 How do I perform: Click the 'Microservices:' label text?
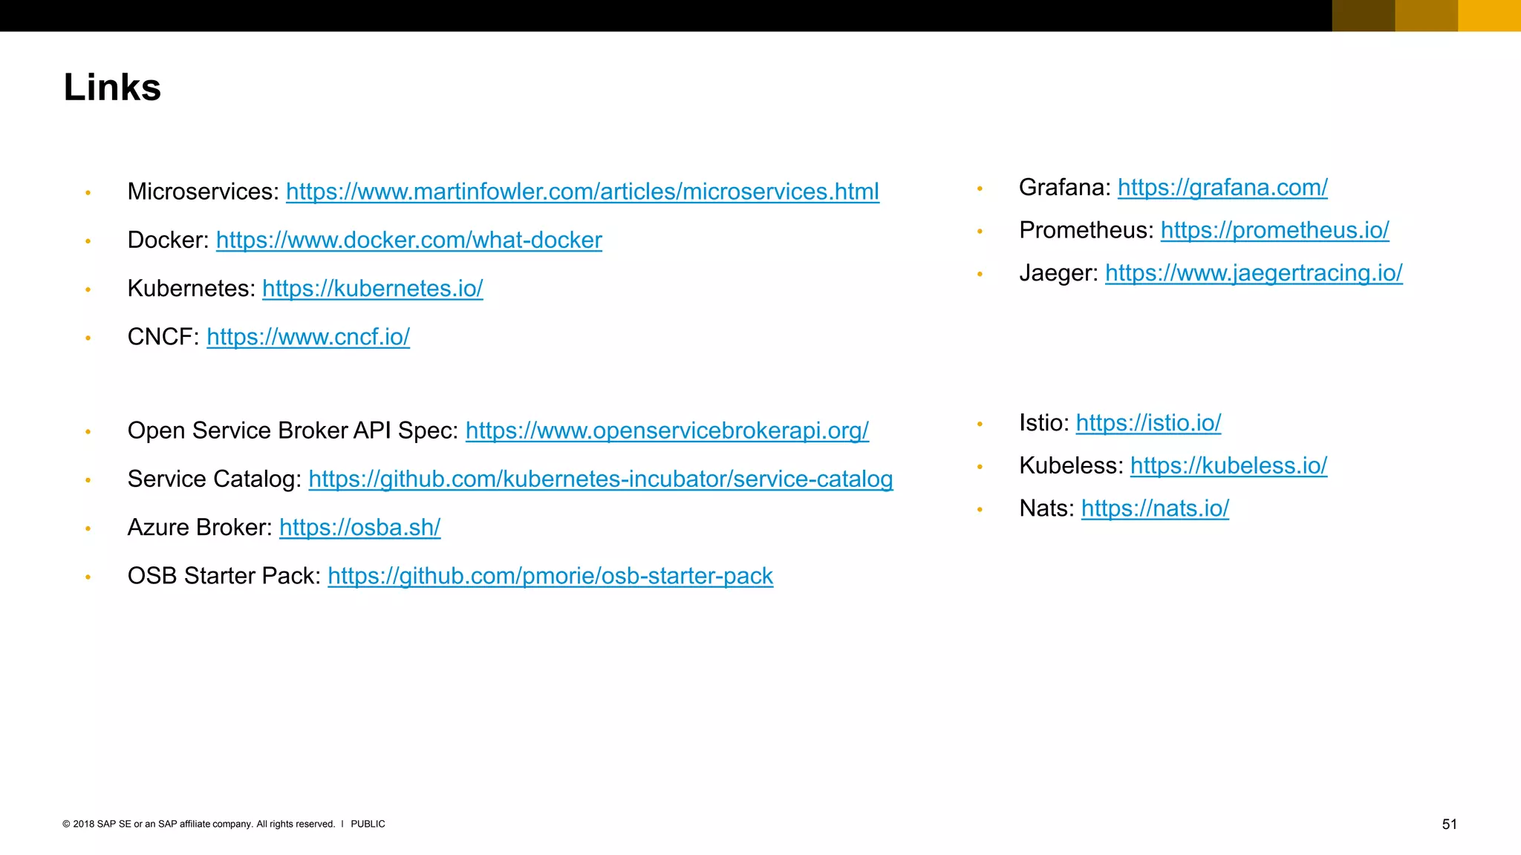tap(203, 191)
